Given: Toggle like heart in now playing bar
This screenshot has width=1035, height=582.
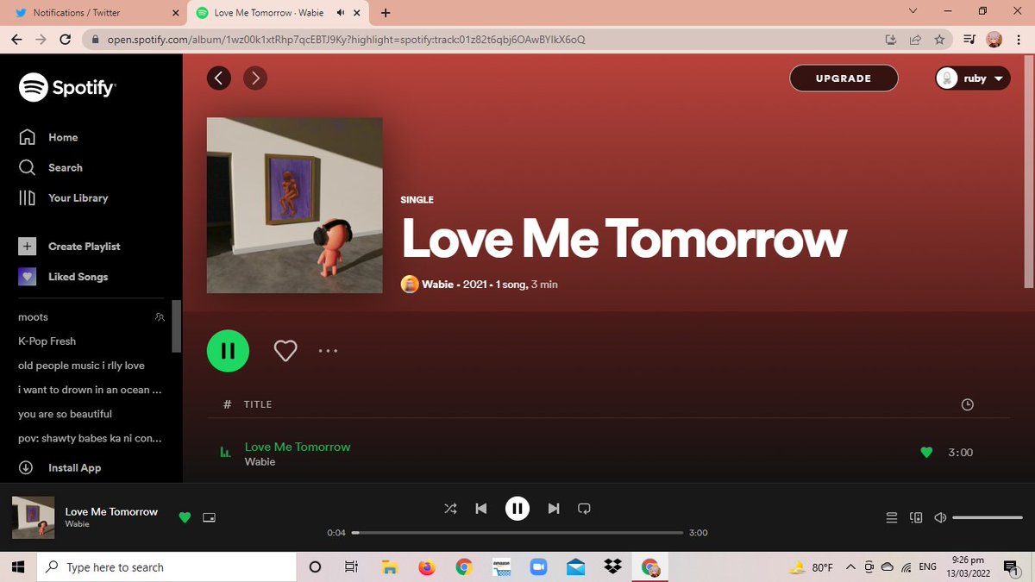Looking at the screenshot, I should tap(184, 517).
